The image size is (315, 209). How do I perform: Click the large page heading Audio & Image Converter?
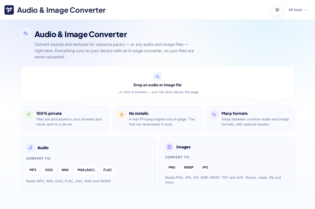tap(81, 34)
